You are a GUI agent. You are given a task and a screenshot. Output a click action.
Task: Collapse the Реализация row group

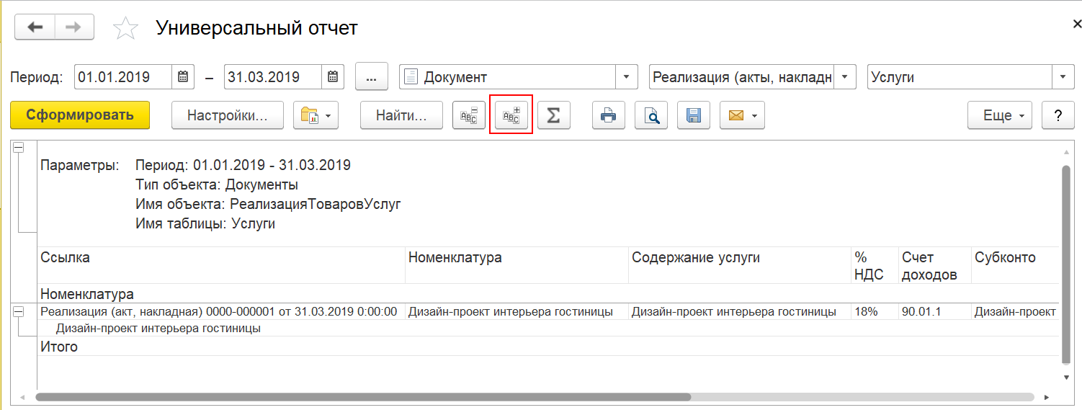coord(19,311)
